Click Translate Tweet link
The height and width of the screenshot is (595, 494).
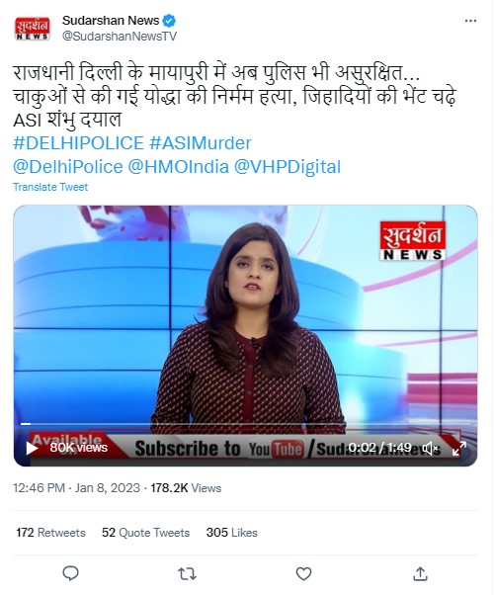pos(50,187)
